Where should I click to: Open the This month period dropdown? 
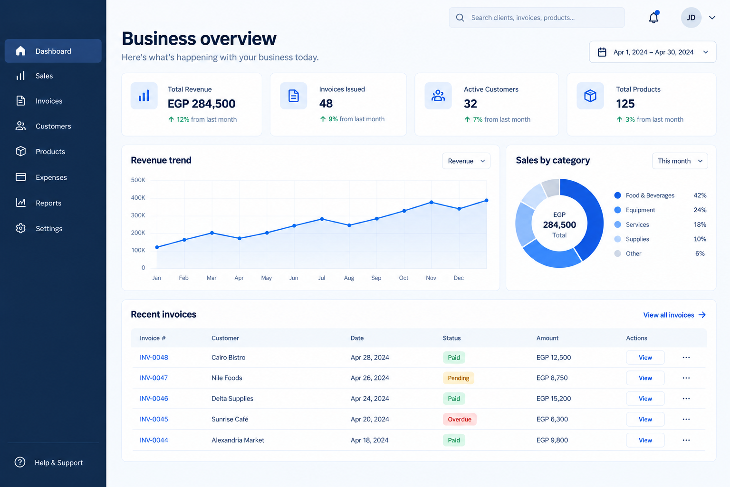pos(680,161)
